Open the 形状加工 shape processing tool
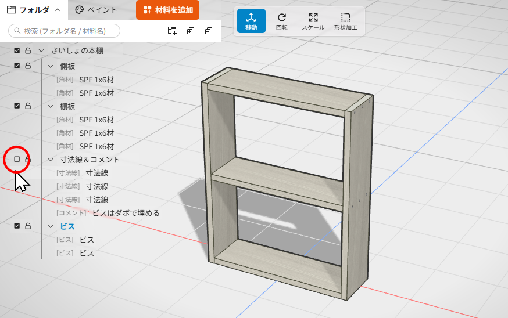The width and height of the screenshot is (508, 318). tap(346, 21)
